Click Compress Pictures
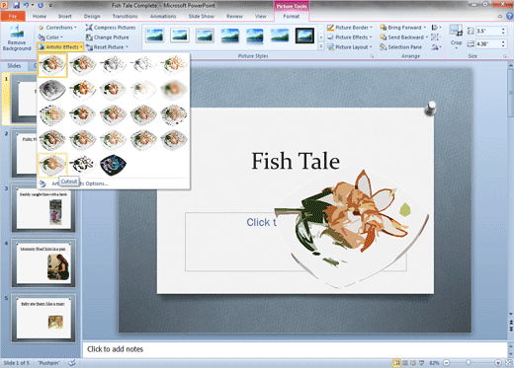The height and width of the screenshot is (368, 514). [111, 28]
